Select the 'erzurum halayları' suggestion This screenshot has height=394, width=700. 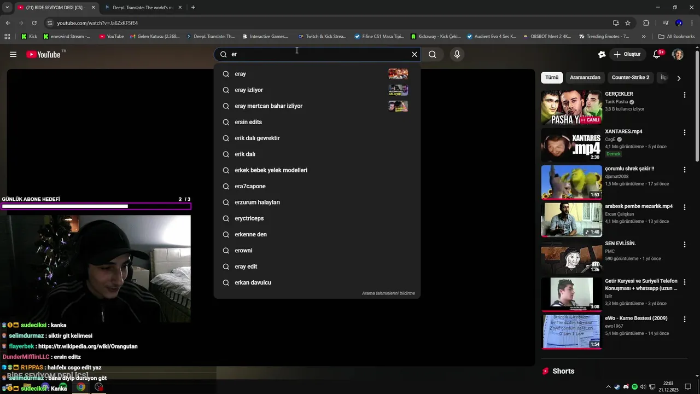317,202
